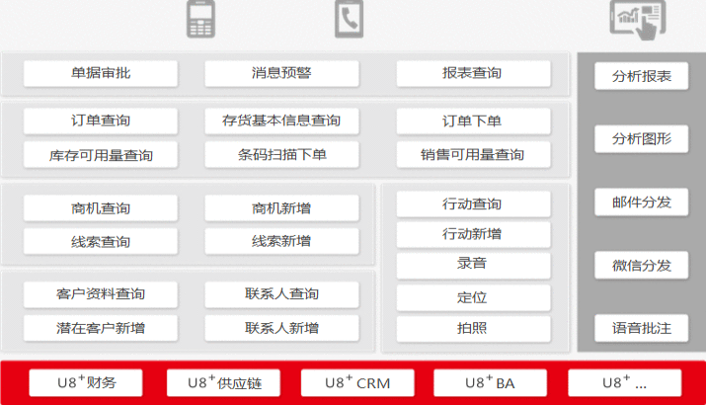Click 邮件分发 button

pyautogui.click(x=641, y=202)
